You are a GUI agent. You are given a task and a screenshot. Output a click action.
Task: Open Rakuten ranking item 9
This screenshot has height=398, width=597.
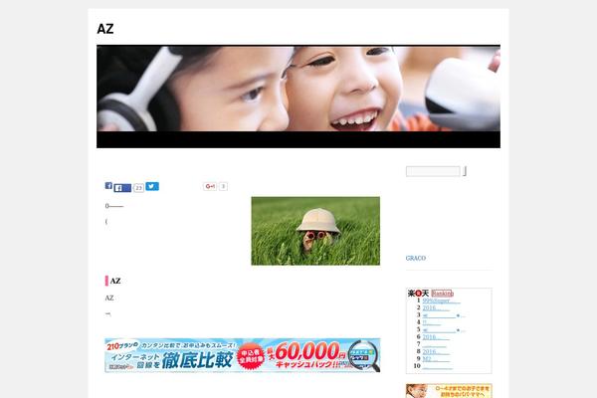[436, 359]
